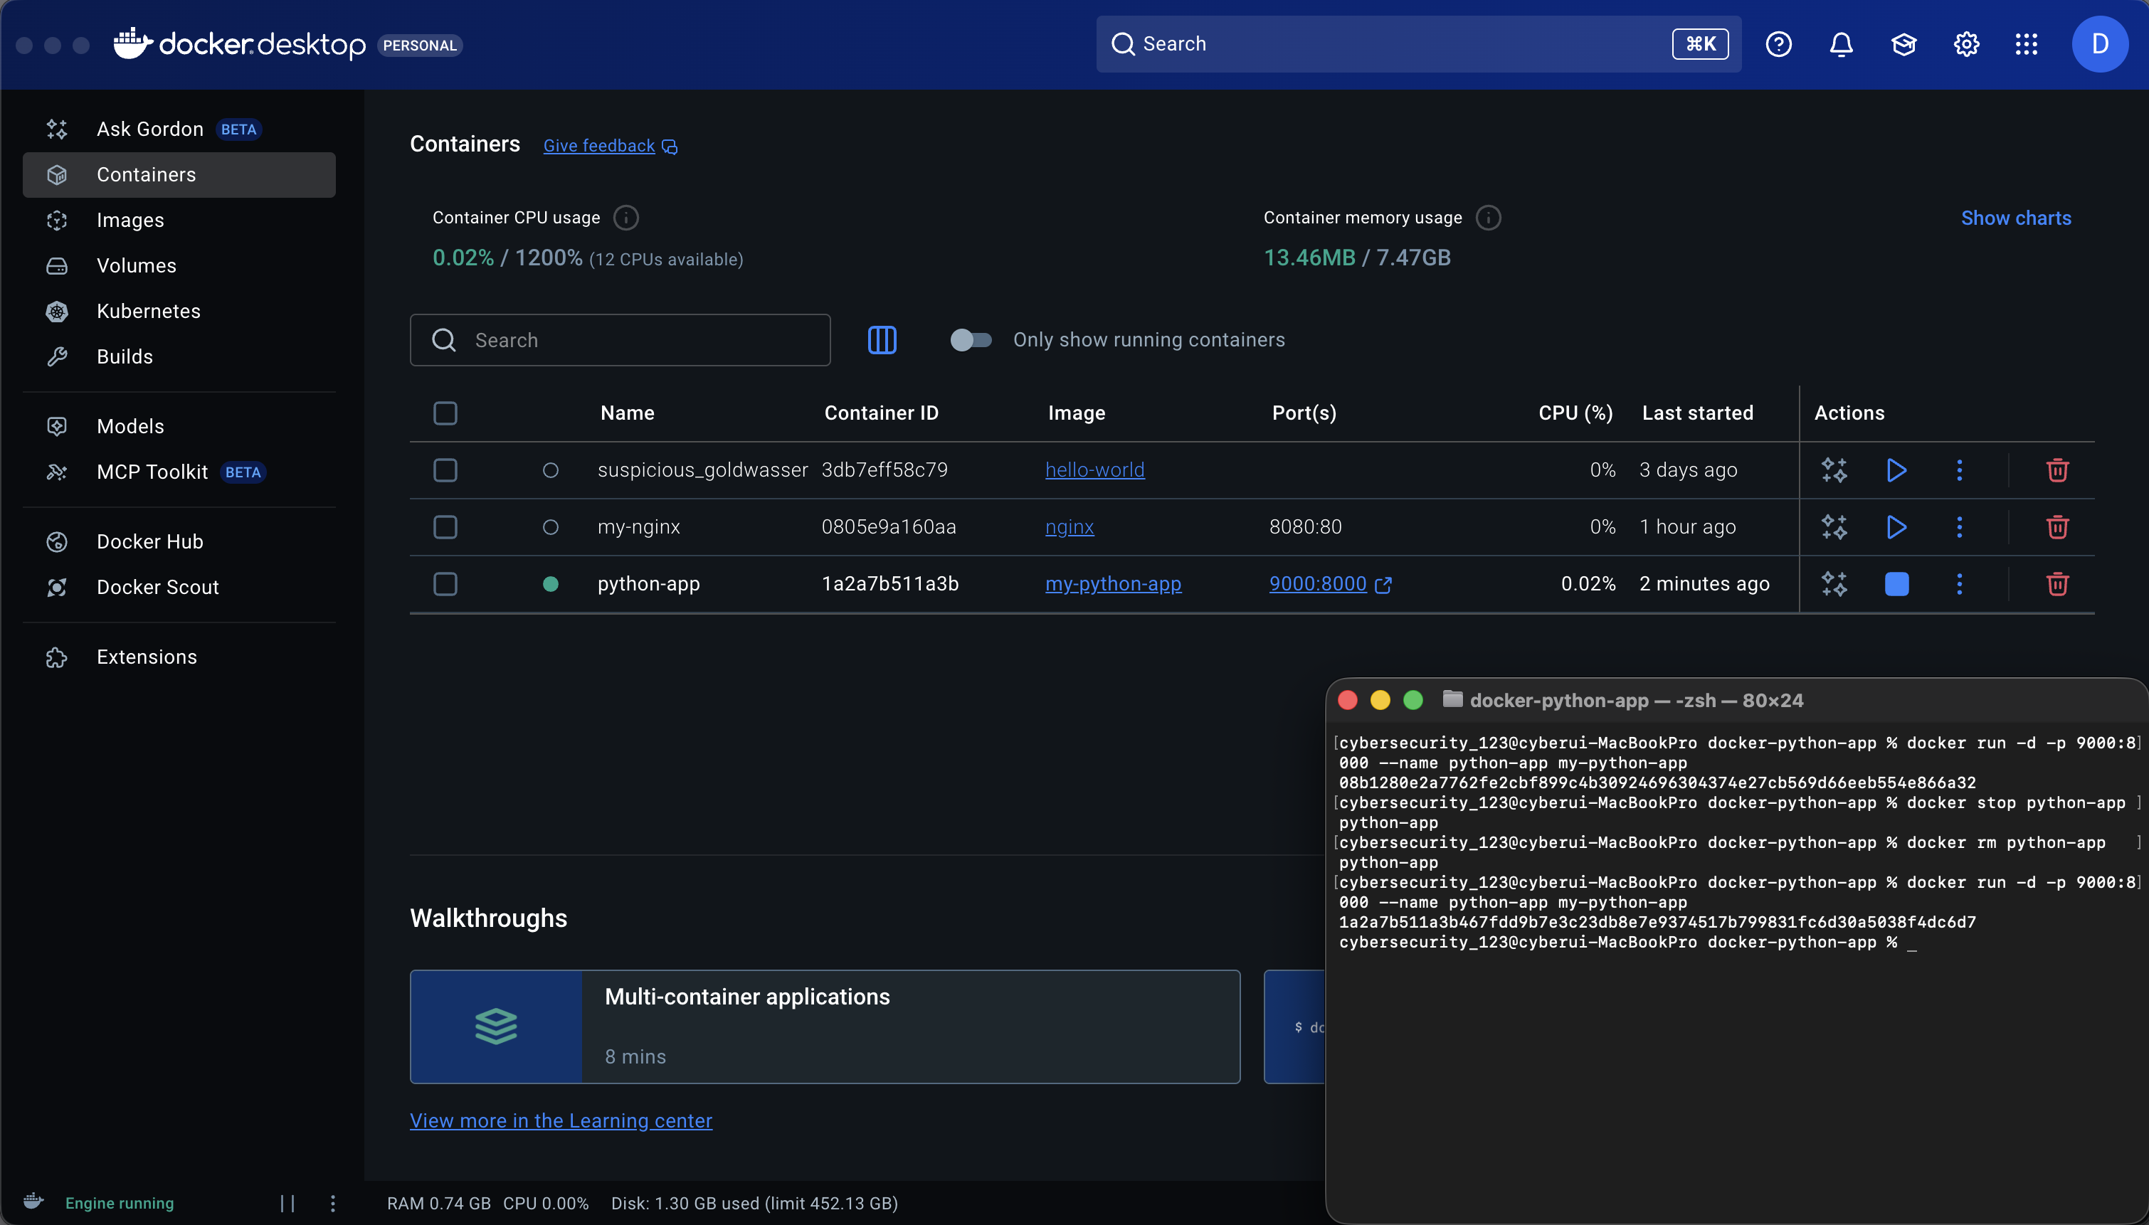Ask Gordon about python-app container

1834,584
